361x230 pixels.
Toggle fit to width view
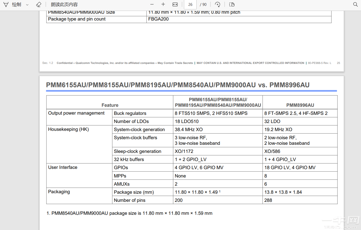(x=175, y=5)
